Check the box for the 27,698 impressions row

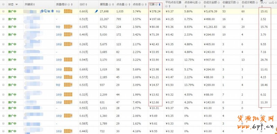(x=3, y=11)
